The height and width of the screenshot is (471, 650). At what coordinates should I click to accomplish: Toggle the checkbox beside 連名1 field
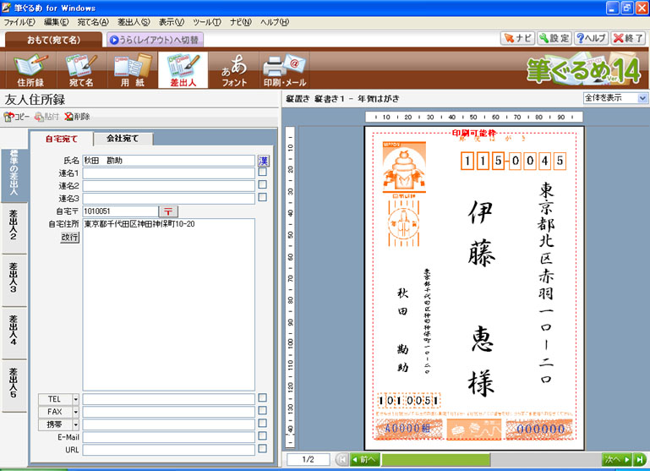pos(263,173)
